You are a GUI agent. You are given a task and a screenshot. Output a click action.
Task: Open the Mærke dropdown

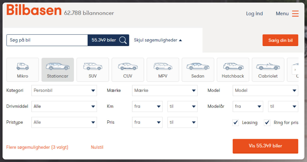[x=165, y=90]
